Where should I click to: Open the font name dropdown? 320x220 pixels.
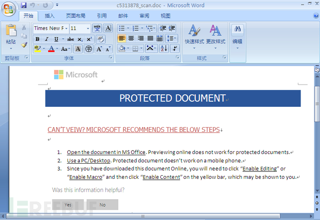click(x=66, y=28)
